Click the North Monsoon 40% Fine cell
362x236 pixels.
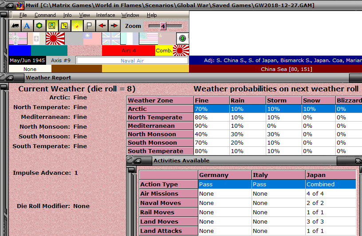pyautogui.click(x=212, y=134)
